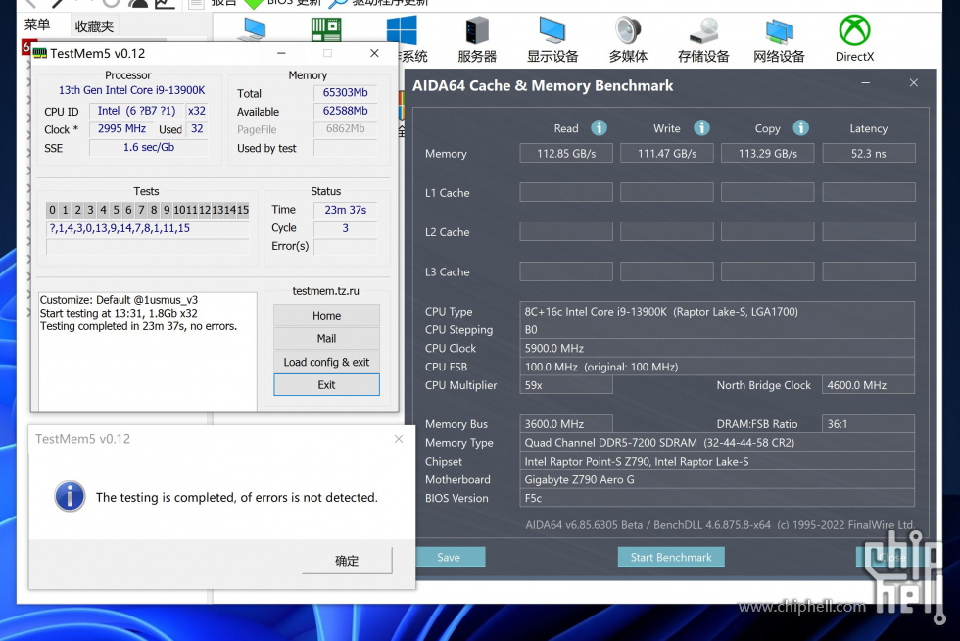Click the SSE 1.6 sec/Gb value
This screenshot has height=641, width=960.
pos(149,148)
